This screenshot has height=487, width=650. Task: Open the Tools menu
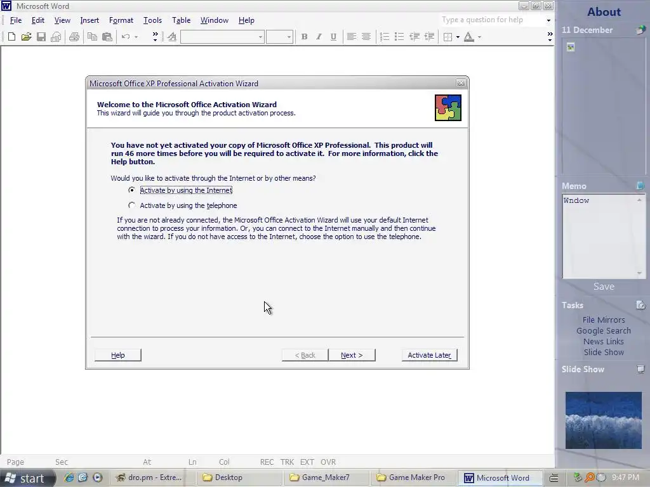point(152,20)
